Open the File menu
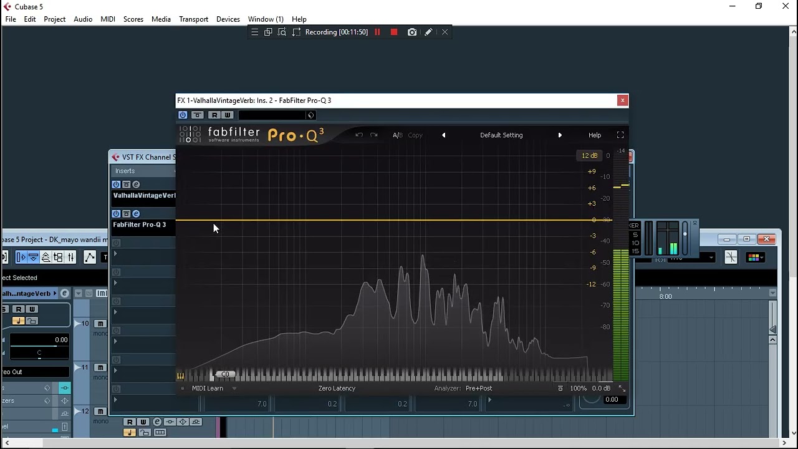The height and width of the screenshot is (449, 798). (11, 19)
